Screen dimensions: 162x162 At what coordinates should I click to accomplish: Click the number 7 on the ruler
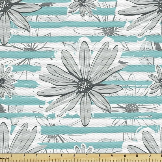(x=87, y=156)
